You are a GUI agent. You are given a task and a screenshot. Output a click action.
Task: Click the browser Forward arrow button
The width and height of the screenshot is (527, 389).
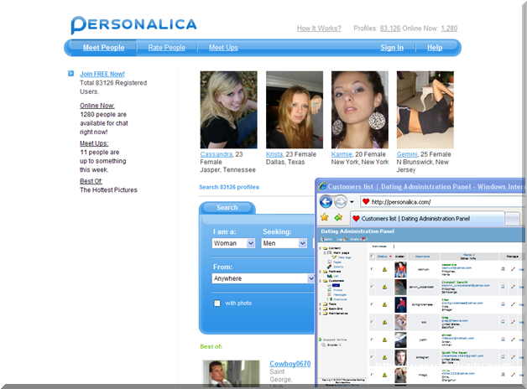pyautogui.click(x=341, y=202)
